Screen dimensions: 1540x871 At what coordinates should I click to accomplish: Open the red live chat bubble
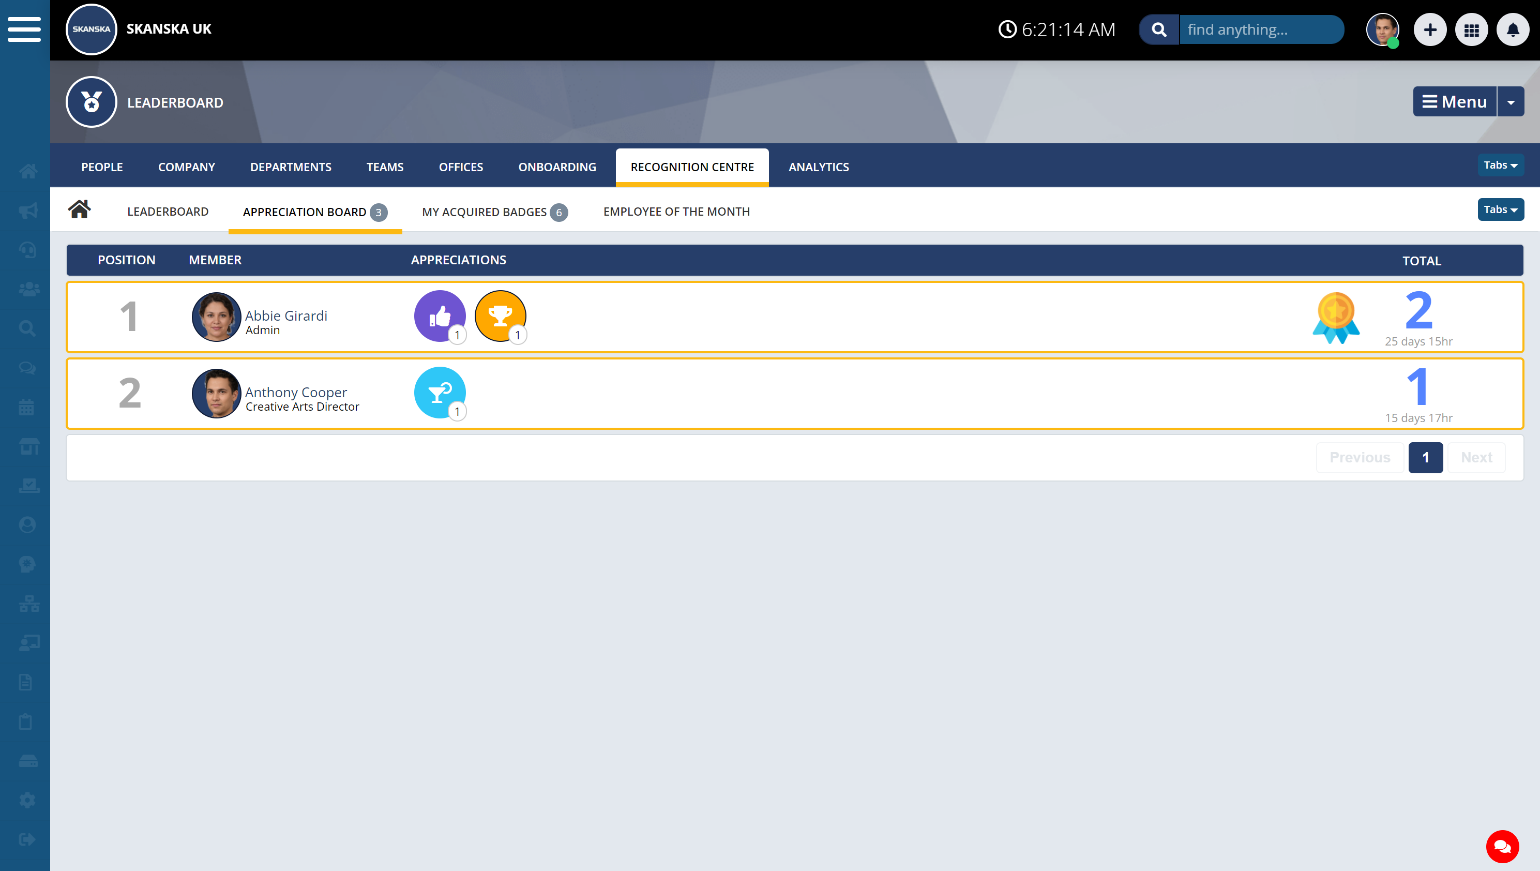[1502, 846]
